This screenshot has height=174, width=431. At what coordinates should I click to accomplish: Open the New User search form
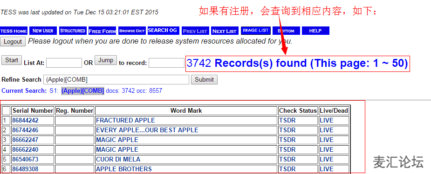(x=43, y=31)
